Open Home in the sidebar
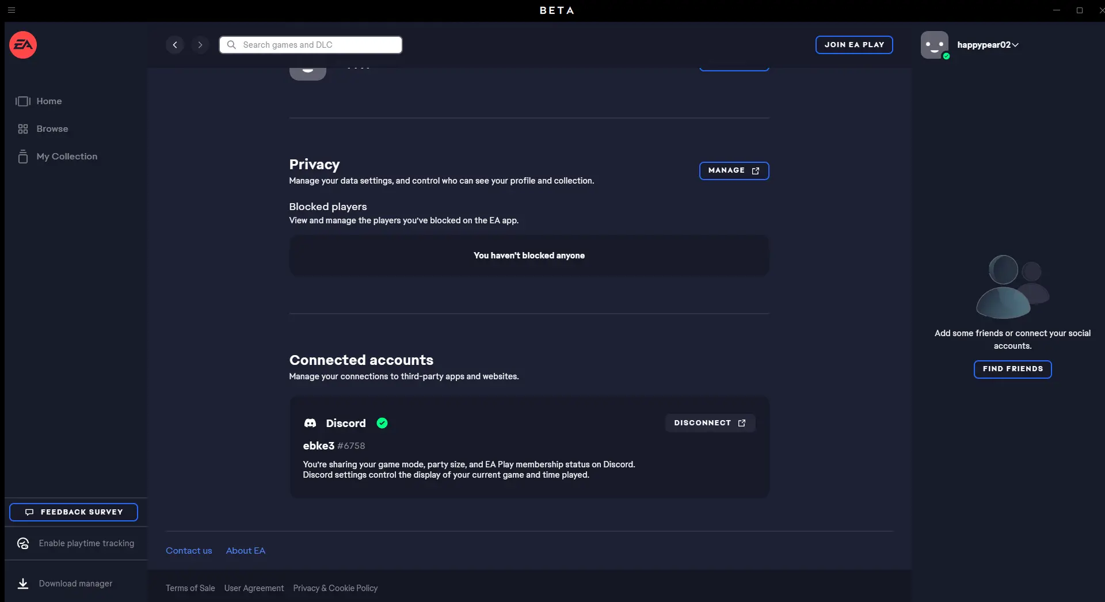The image size is (1105, 602). 49,101
